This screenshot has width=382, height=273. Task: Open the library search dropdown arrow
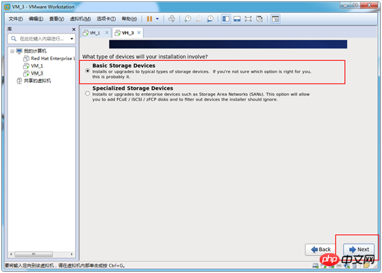pyautogui.click(x=72, y=39)
